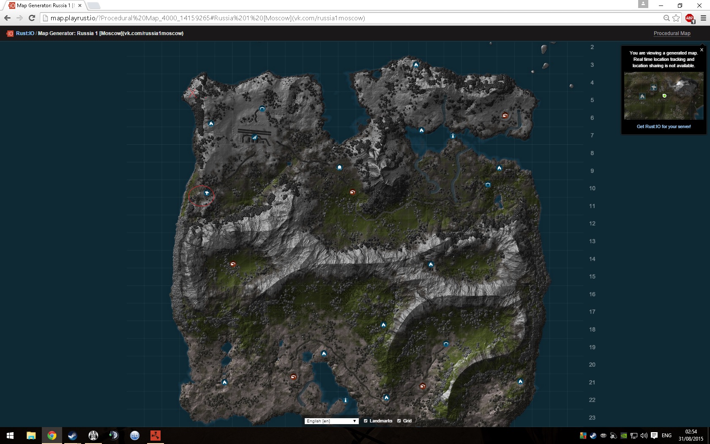
Task: Open the NVIDIA tray icon
Action: (x=623, y=436)
